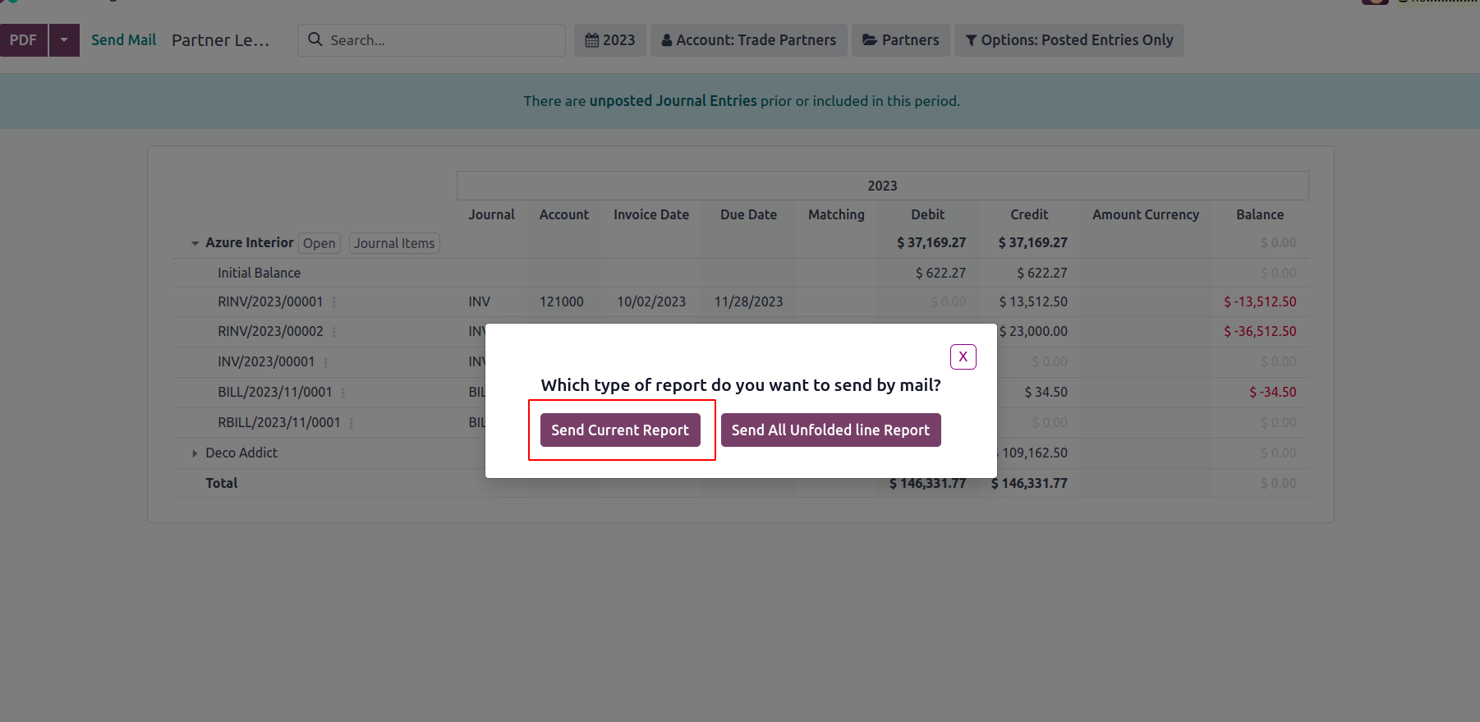The height and width of the screenshot is (722, 1480).
Task: Collapse the Azure Interior partner row
Action: click(195, 243)
